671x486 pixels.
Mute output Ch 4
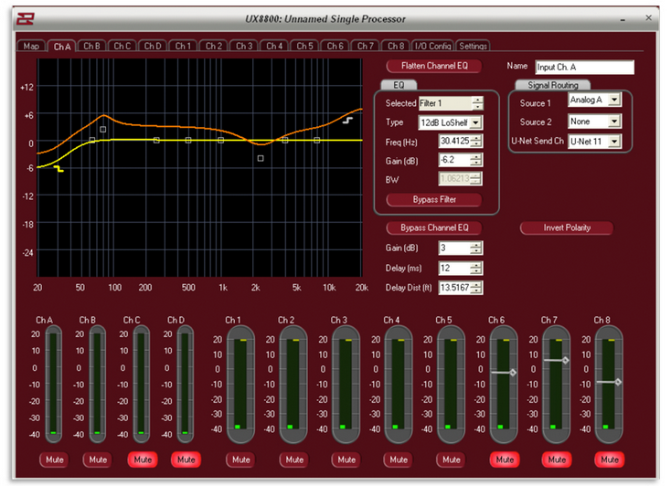click(399, 460)
